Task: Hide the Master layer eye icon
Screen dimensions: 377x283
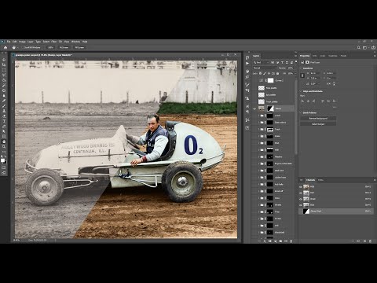Action: coord(254,108)
